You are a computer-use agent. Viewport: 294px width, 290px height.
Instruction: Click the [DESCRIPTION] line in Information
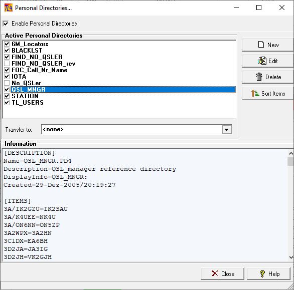pyautogui.click(x=29, y=153)
